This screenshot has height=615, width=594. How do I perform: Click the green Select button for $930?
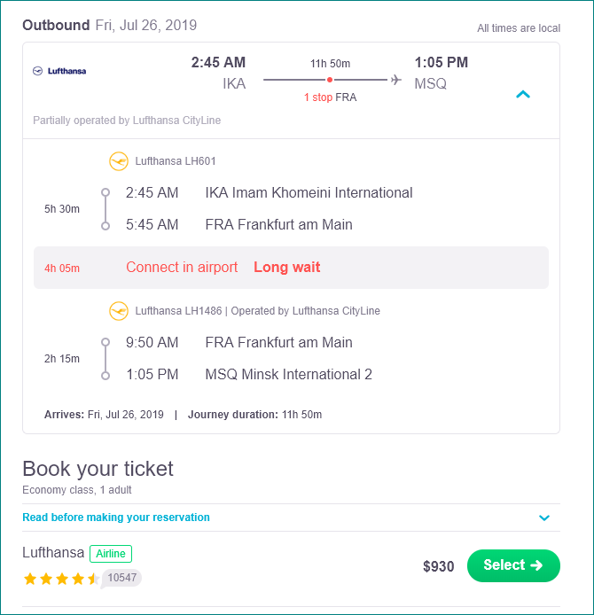point(513,565)
